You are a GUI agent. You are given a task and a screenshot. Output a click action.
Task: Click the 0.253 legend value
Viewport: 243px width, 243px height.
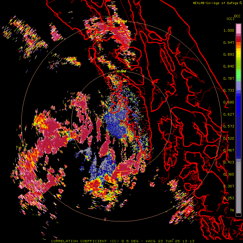click(x=229, y=198)
